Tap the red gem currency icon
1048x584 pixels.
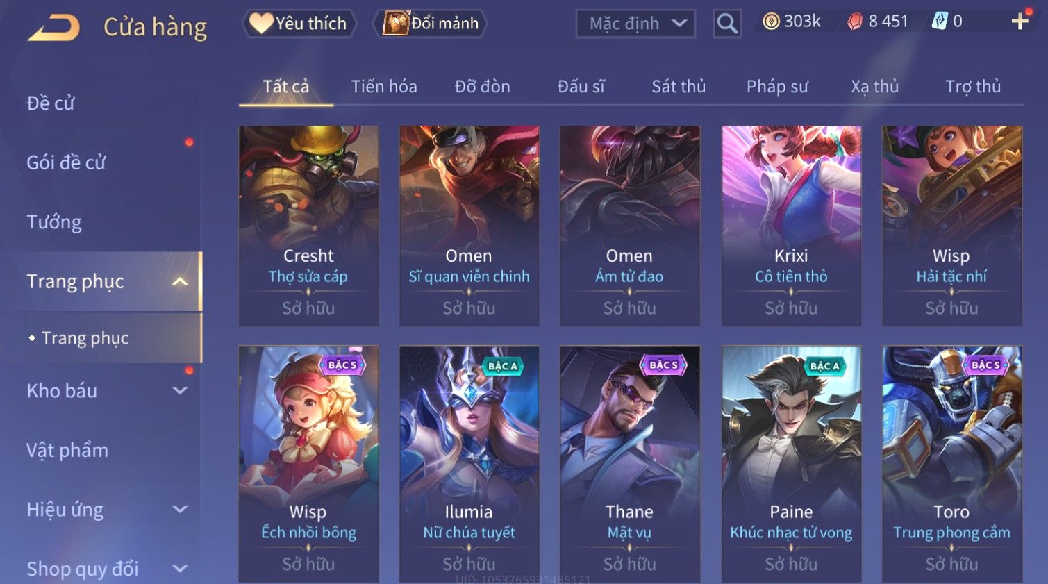(x=855, y=22)
